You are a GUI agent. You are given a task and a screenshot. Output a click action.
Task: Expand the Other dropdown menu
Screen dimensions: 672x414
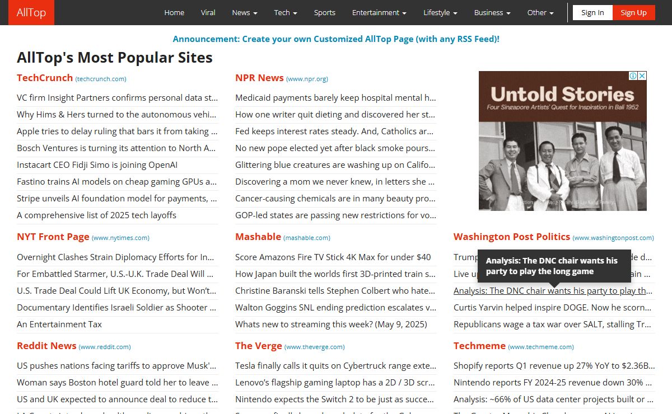540,12
